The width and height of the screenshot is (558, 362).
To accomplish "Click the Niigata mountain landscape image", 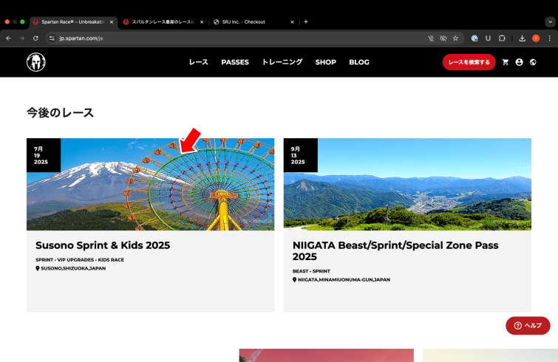I will (x=407, y=184).
